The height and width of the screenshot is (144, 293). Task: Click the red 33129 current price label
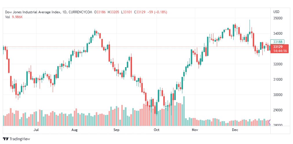point(278,47)
